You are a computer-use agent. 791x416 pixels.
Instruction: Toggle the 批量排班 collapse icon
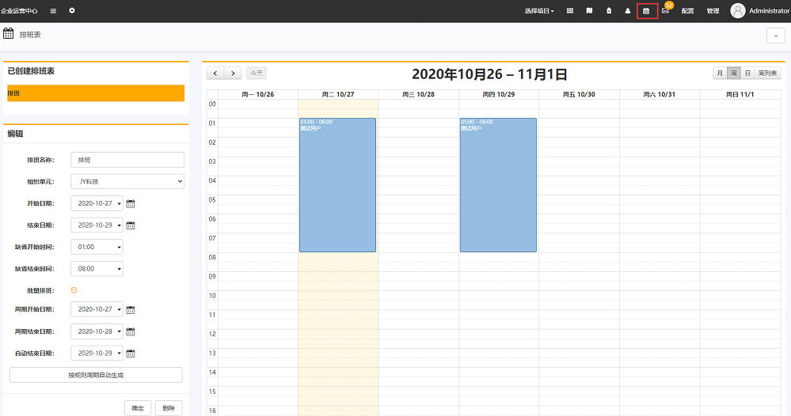click(x=74, y=290)
